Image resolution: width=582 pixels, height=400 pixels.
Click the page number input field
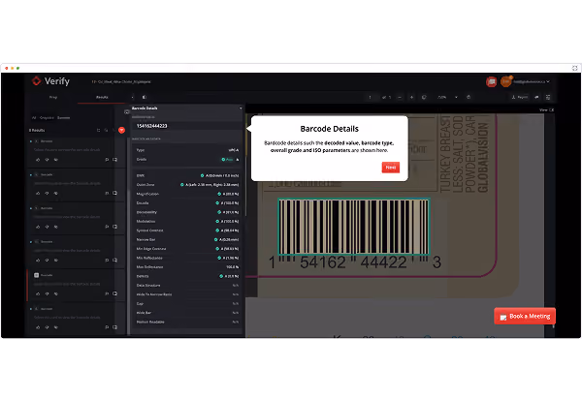coord(371,97)
